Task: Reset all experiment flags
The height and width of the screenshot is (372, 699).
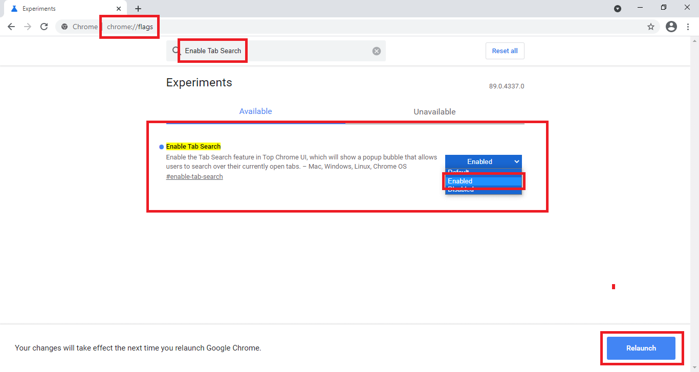Action: [x=505, y=51]
